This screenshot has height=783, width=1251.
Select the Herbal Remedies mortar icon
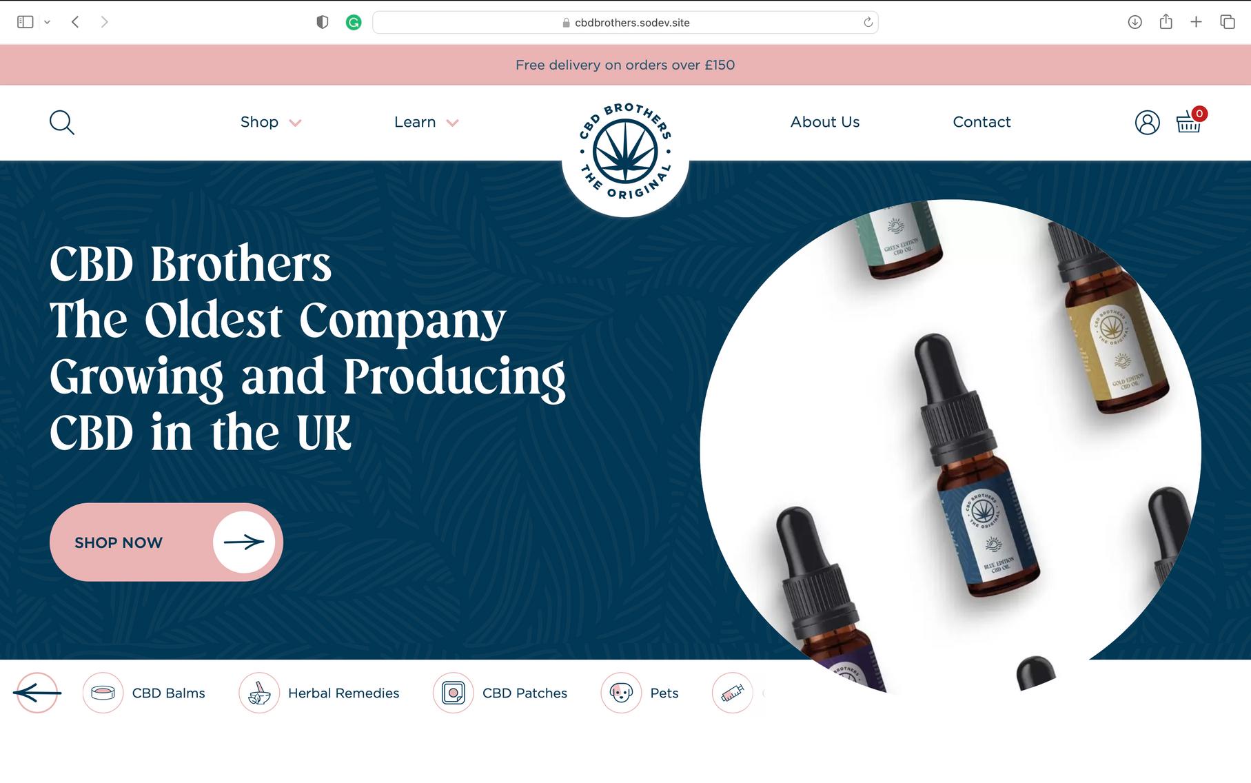259,693
